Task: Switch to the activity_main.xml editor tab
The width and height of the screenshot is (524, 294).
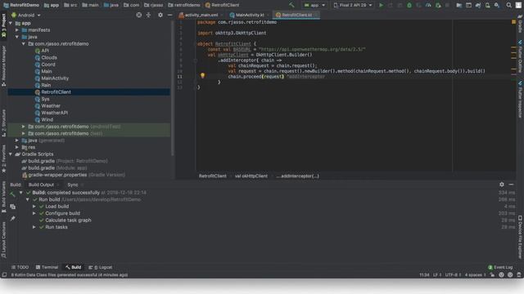Action: (201, 15)
